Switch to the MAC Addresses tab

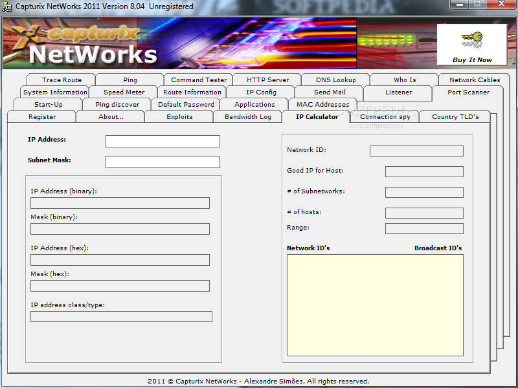point(322,104)
